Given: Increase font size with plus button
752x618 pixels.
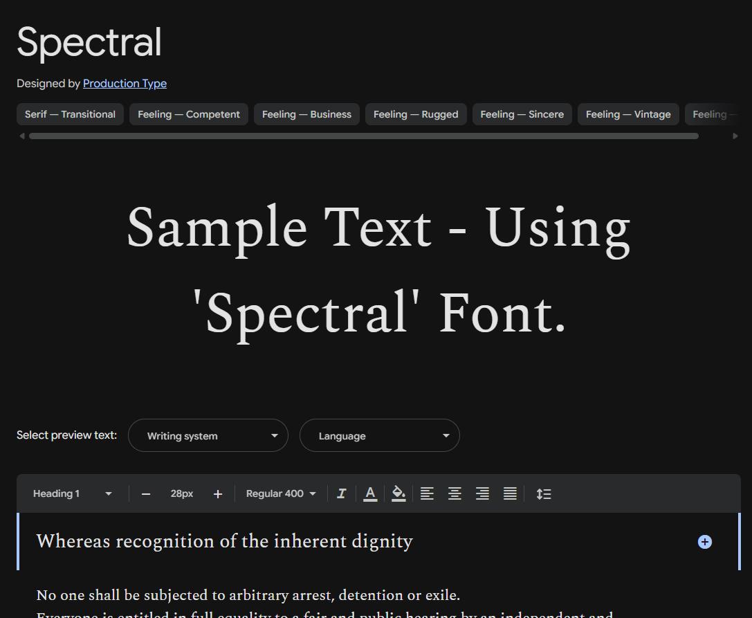Looking at the screenshot, I should click(x=218, y=493).
